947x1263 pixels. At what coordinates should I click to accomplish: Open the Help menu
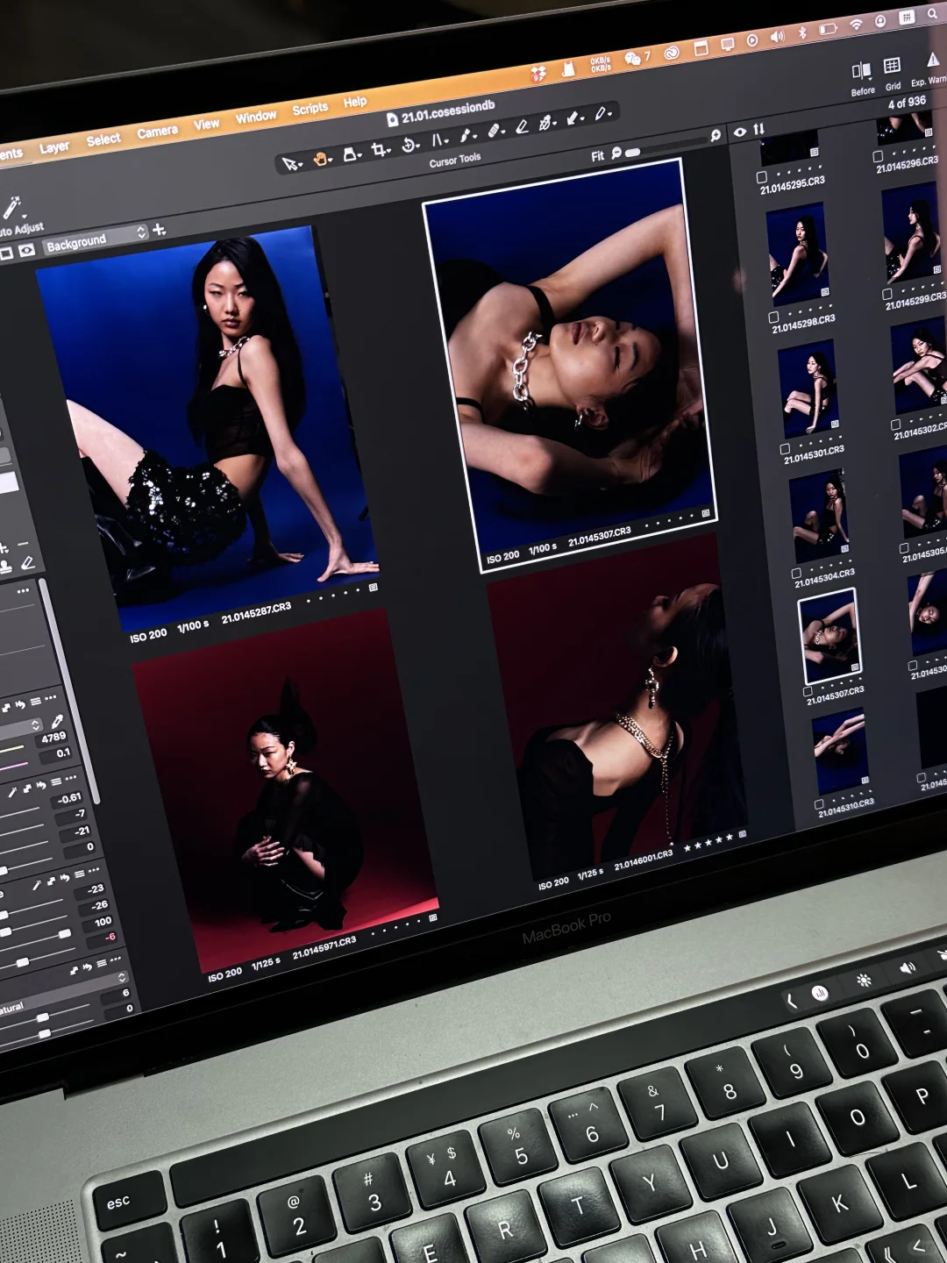click(355, 102)
